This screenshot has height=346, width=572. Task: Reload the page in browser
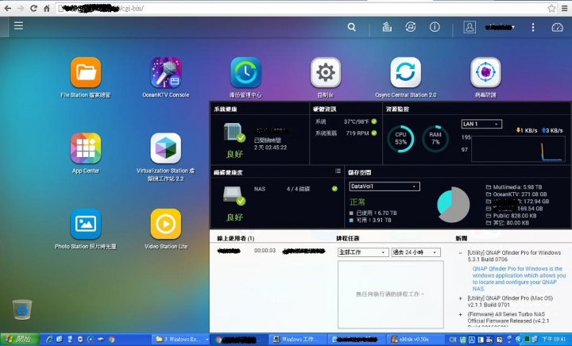point(33,8)
